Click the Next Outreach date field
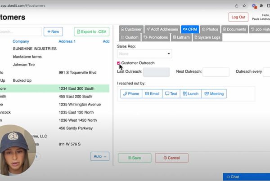Screen dimensions: 270x181 (216, 72)
